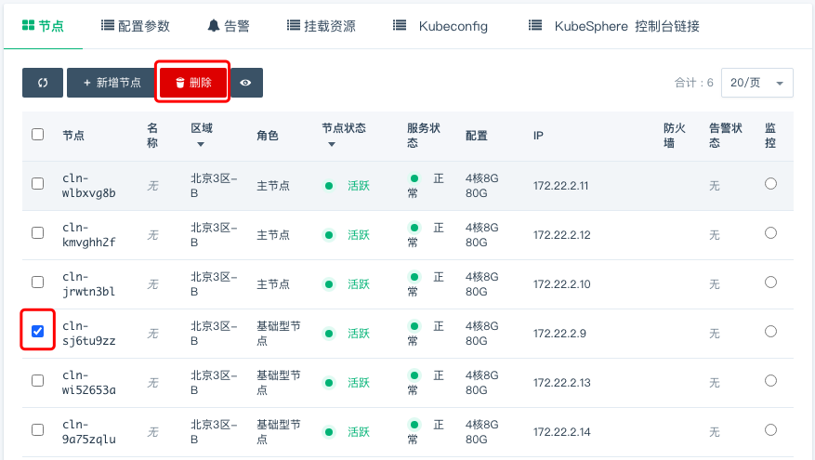Select monitoring radio for cln-wi52653a
Image resolution: width=815 pixels, height=460 pixels.
[x=770, y=380]
